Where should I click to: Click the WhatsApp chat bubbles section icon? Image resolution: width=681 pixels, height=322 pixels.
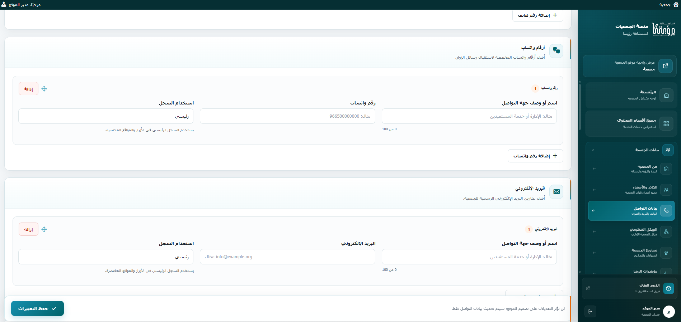tap(556, 51)
